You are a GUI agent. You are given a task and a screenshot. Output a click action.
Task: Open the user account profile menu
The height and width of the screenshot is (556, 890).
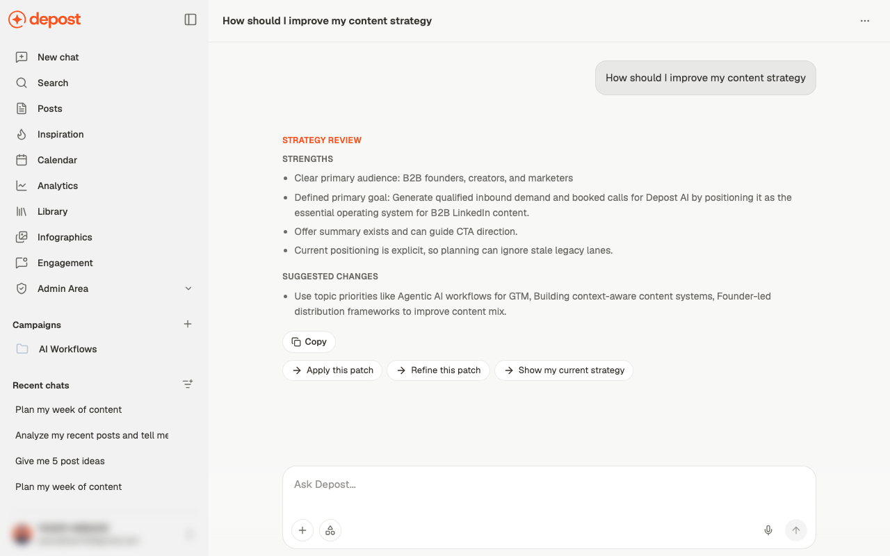[x=104, y=534]
